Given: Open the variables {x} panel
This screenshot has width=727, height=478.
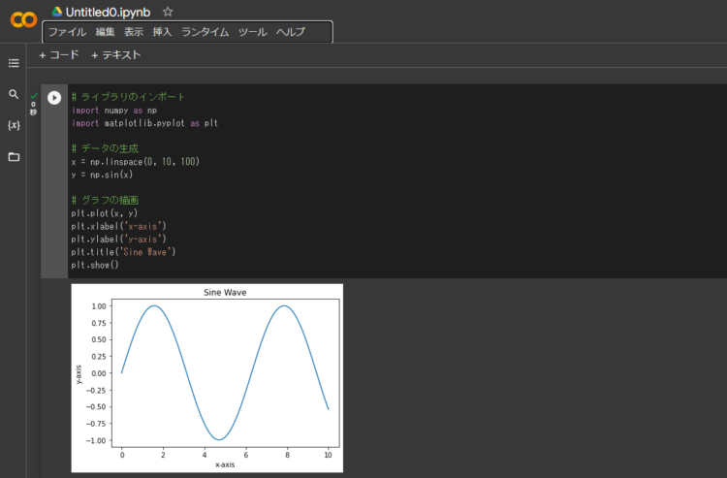Looking at the screenshot, I should (x=14, y=125).
